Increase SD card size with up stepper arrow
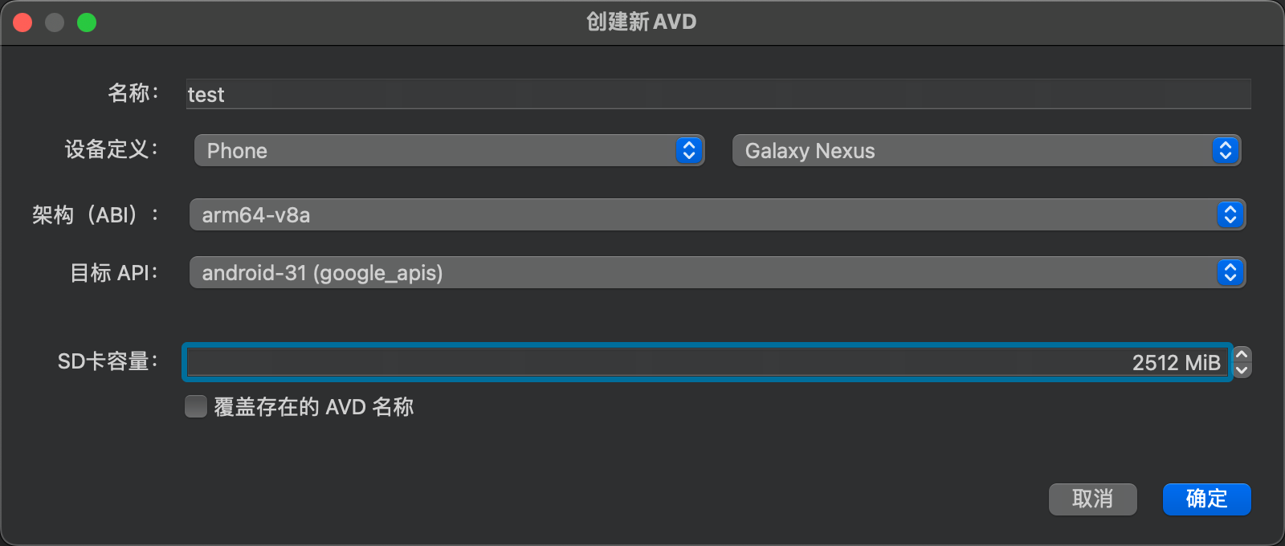Viewport: 1285px width, 546px height. [x=1242, y=354]
